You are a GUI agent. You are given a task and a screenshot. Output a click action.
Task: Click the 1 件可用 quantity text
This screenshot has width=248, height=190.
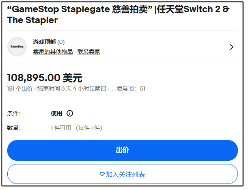pos(61,128)
